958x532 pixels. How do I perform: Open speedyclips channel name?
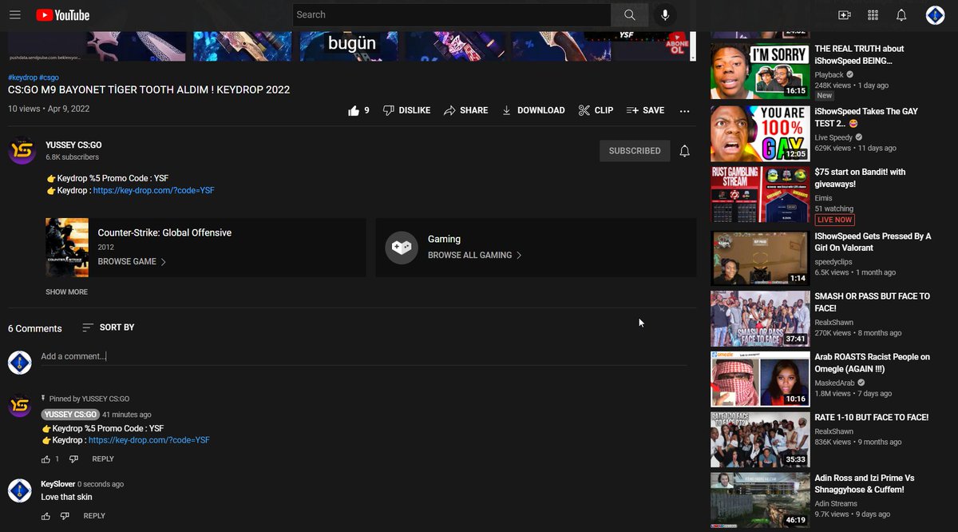point(833,261)
